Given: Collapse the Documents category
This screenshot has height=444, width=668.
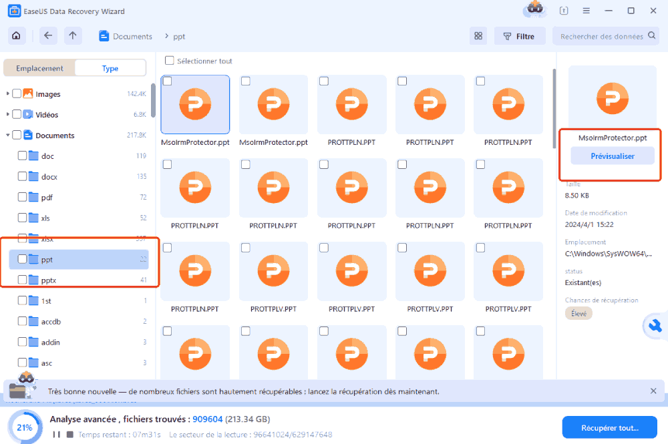Looking at the screenshot, I should click(7, 135).
